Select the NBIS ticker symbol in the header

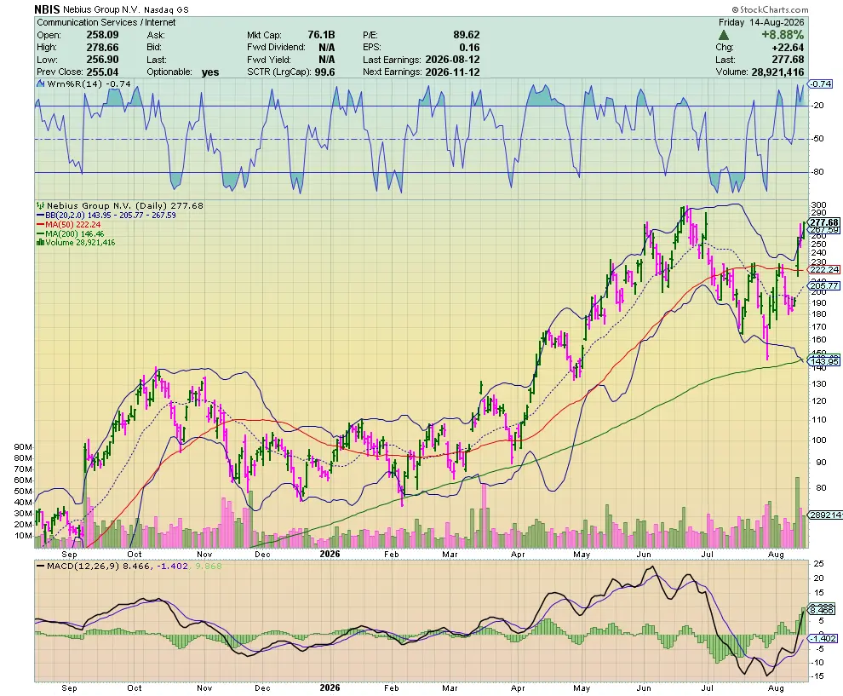(x=47, y=9)
